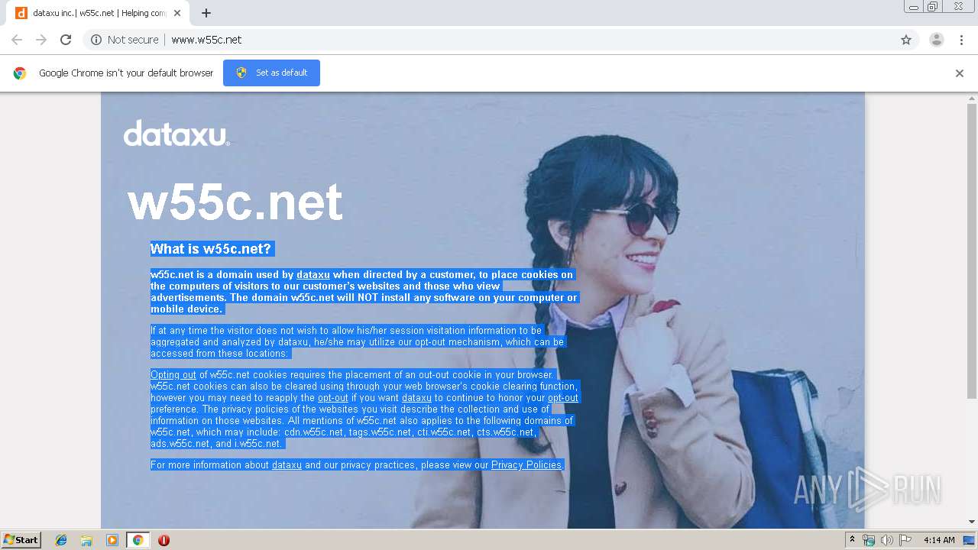Click the Set as default button

(x=271, y=73)
